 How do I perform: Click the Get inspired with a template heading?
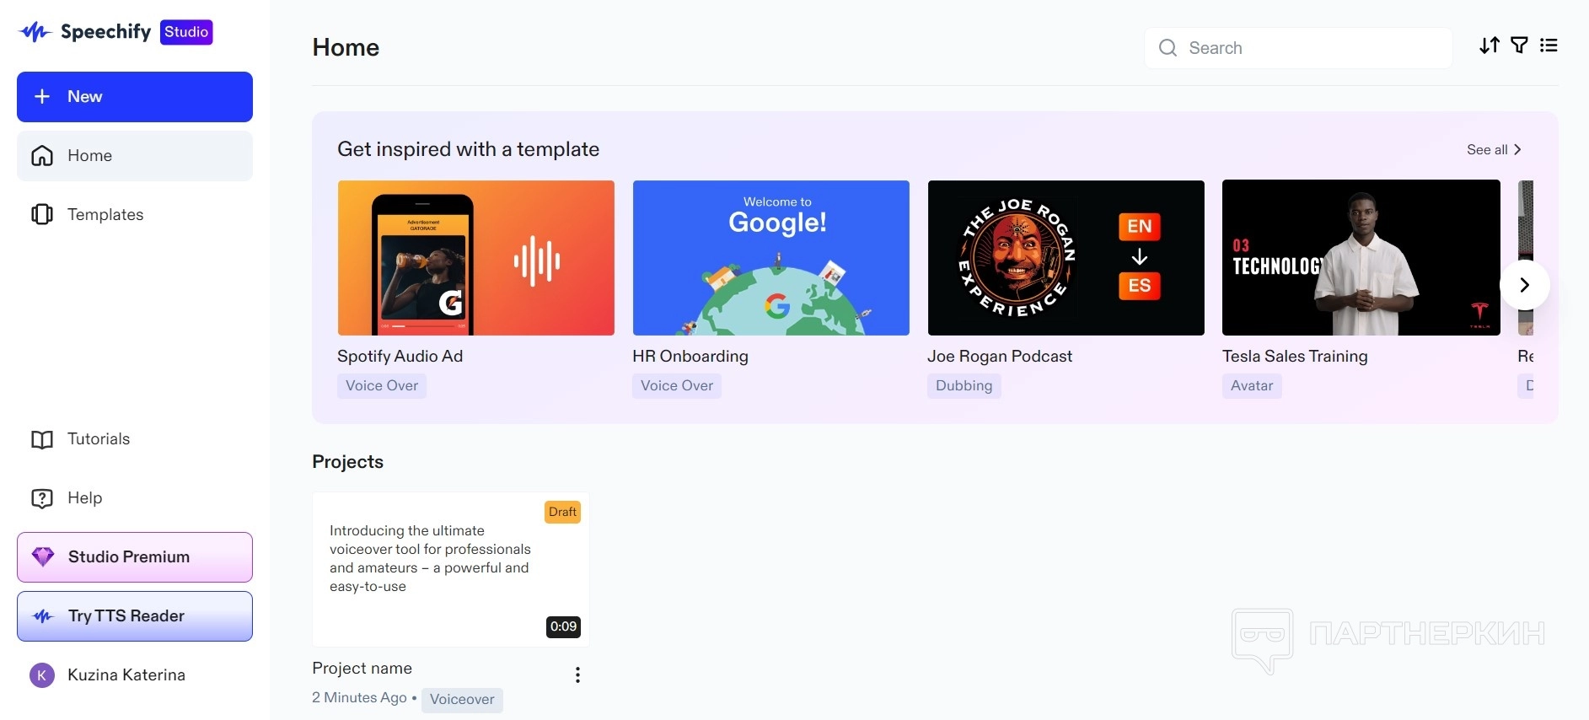point(469,149)
